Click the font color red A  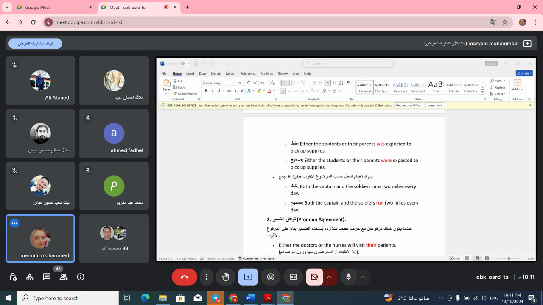coord(269,91)
